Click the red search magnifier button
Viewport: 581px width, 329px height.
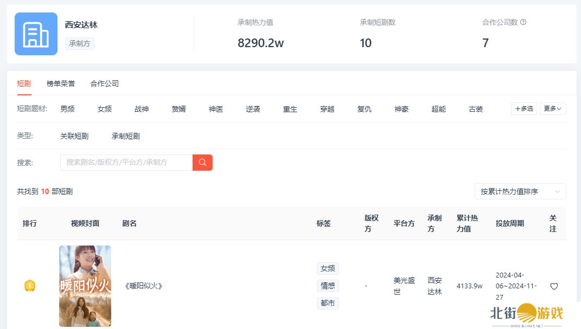point(202,163)
